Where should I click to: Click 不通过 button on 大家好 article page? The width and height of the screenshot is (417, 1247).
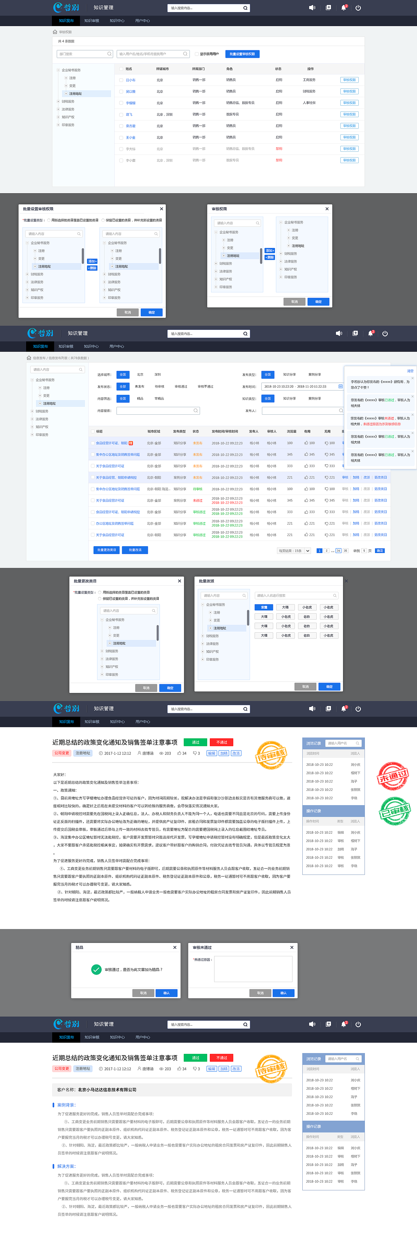(x=222, y=743)
